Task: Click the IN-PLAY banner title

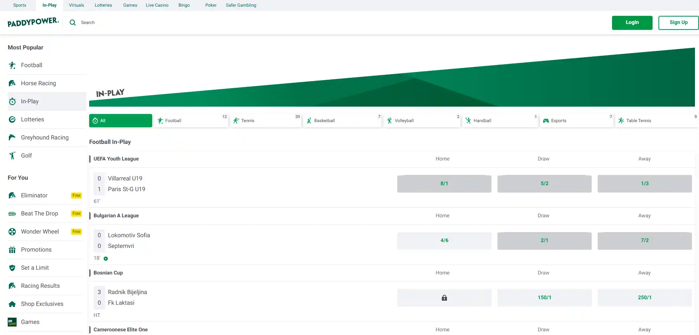Action: [110, 93]
